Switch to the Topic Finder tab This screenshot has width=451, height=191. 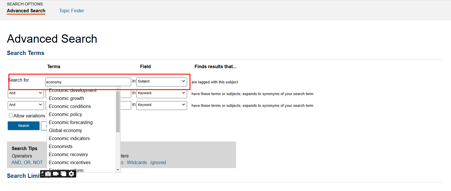(x=72, y=11)
